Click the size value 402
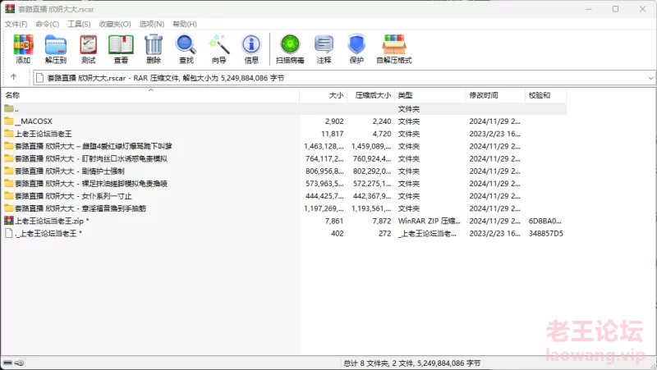Image resolution: width=657 pixels, height=370 pixels. pyautogui.click(x=338, y=234)
